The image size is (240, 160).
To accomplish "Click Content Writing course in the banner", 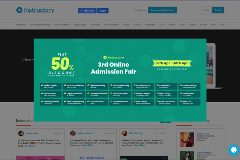I will (x=189, y=86).
